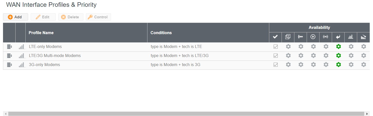Click the reorder handle for LTE/3G Multi-mode Modems
Image resolution: width=373 pixels, height=116 pixels.
coord(9,56)
